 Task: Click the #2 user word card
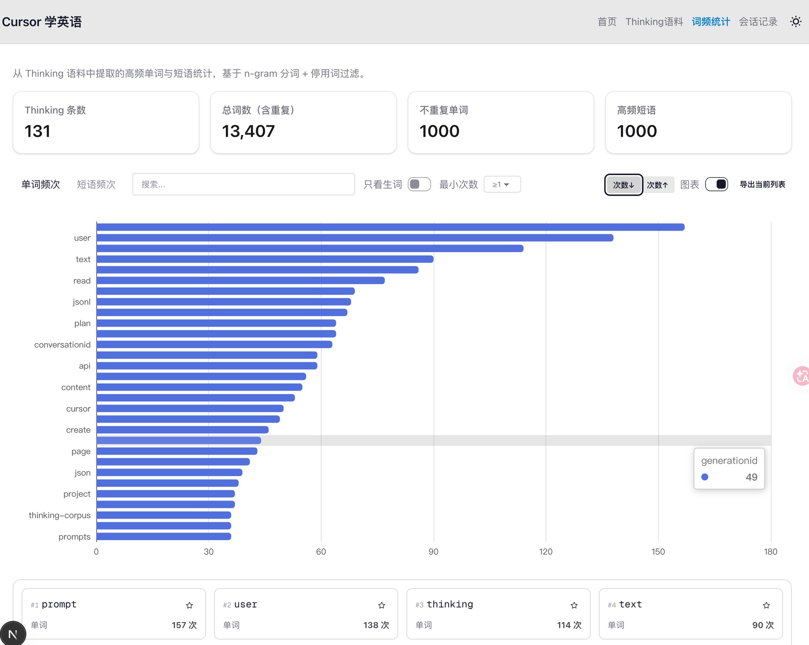click(x=306, y=614)
